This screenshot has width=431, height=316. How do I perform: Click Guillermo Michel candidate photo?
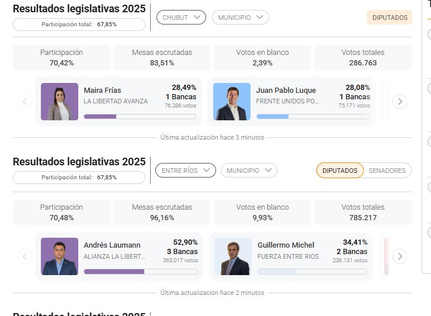click(232, 256)
